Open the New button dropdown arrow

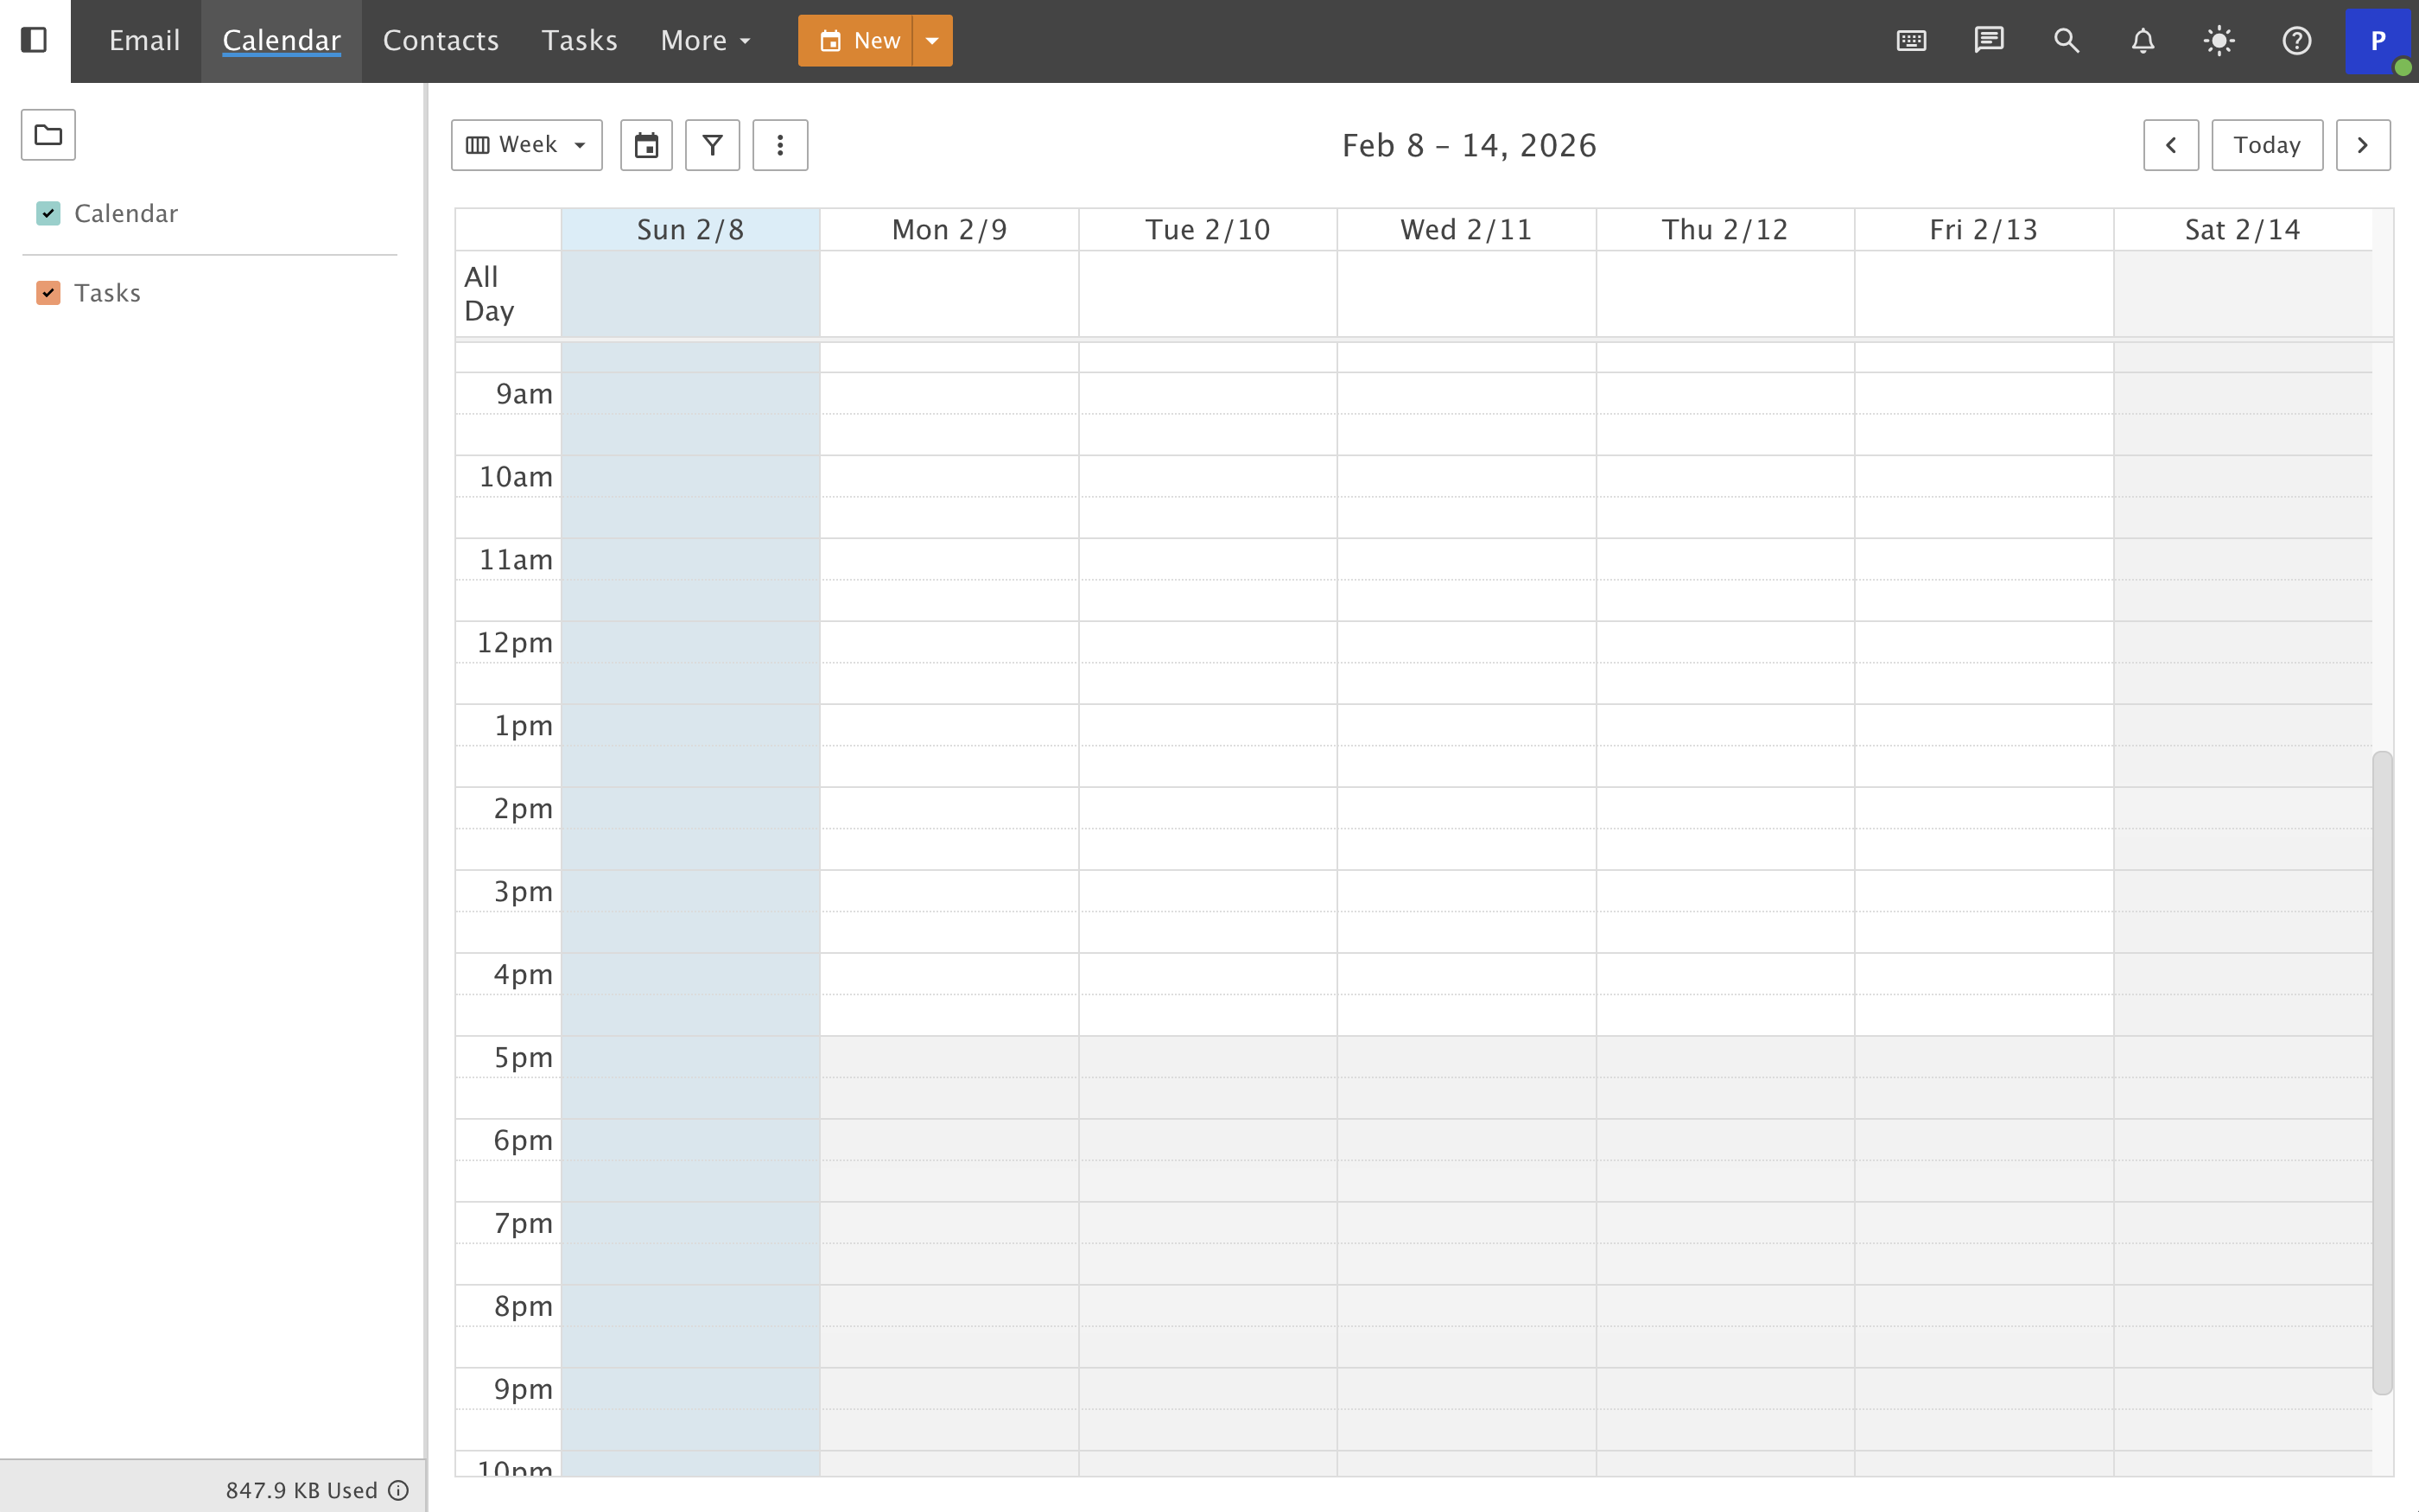click(931, 40)
